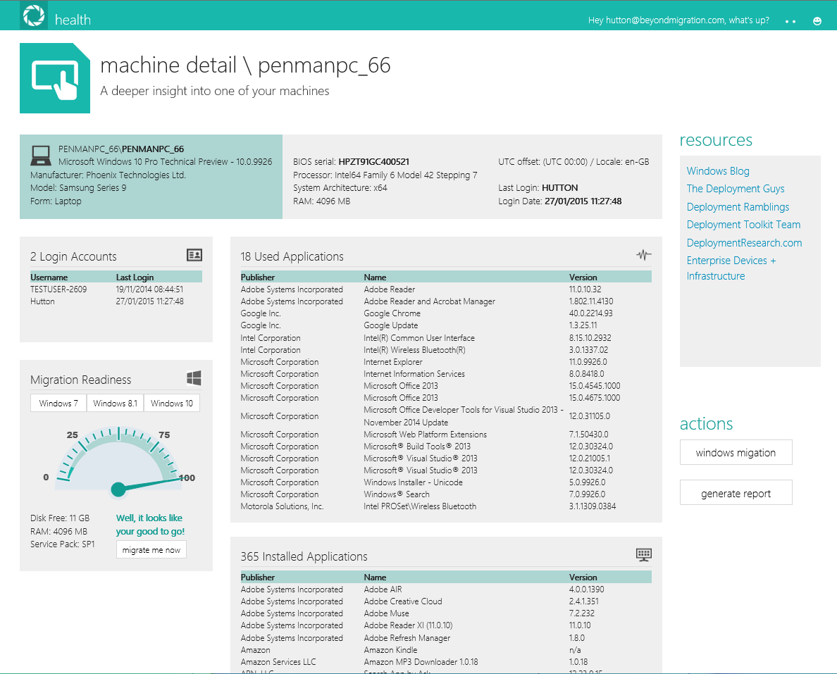Select the Adobe Creative Cloud row
This screenshot has height=674, width=837.
pos(446,601)
